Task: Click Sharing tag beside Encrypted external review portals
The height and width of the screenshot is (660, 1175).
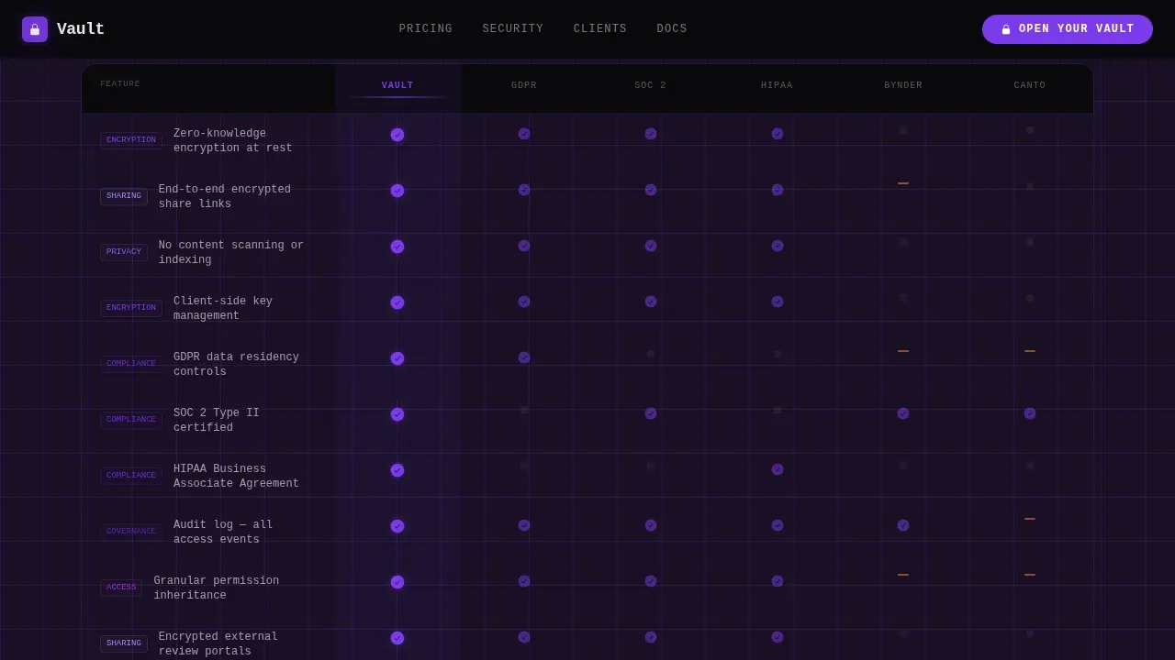Action: coord(124,643)
